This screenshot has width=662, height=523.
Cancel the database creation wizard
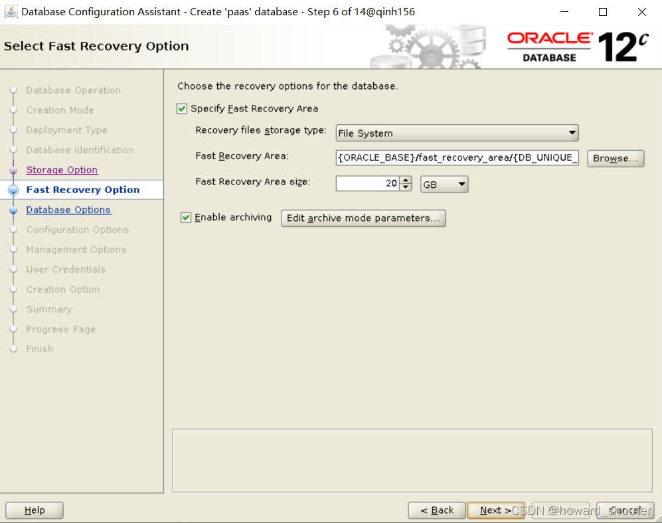[624, 510]
